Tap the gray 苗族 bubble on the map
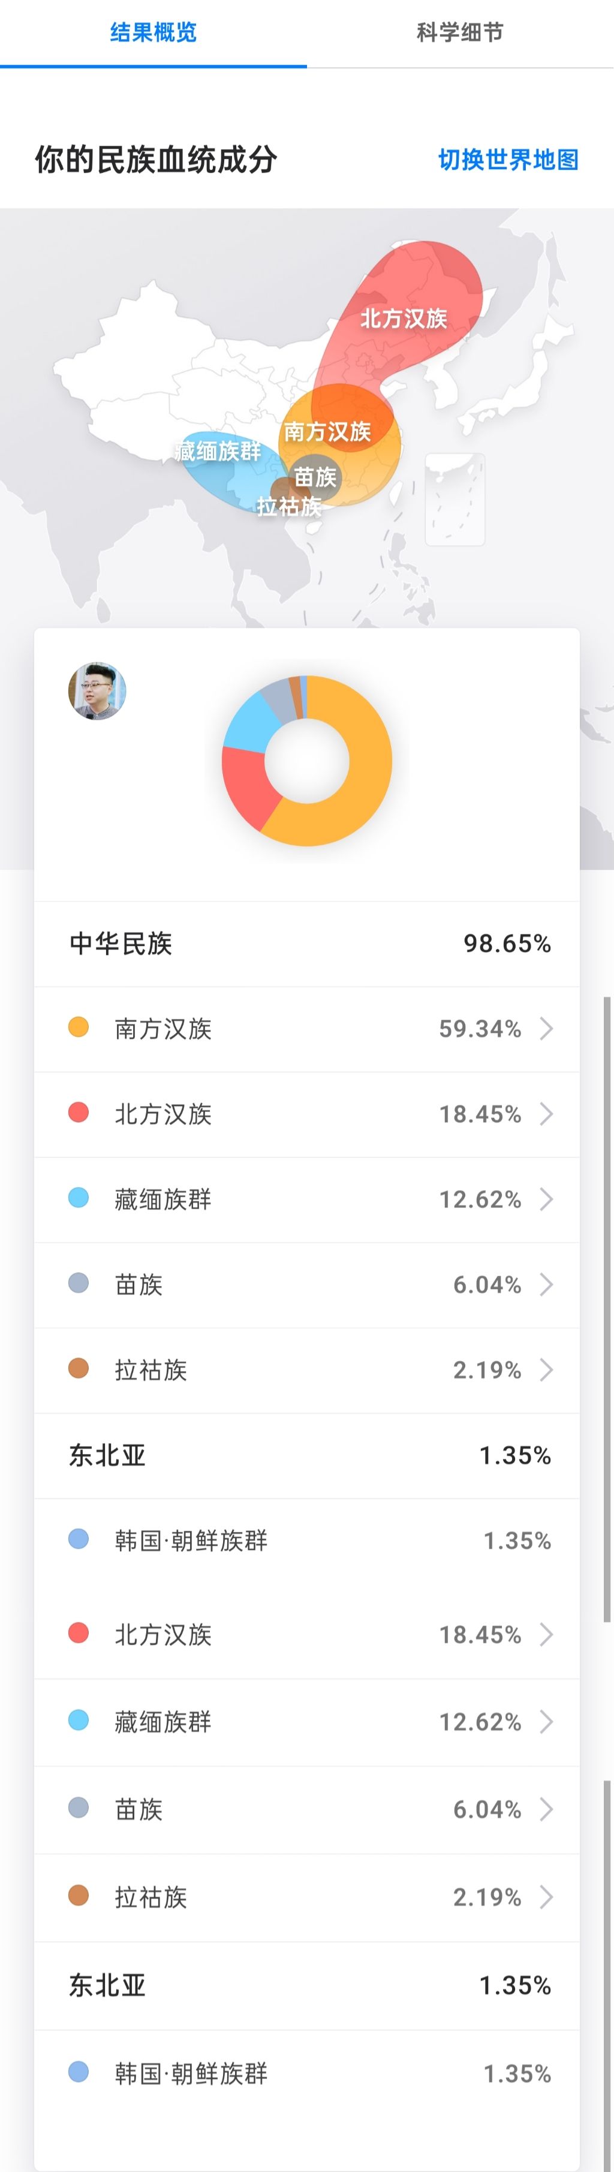This screenshot has width=614, height=2172. [x=315, y=476]
